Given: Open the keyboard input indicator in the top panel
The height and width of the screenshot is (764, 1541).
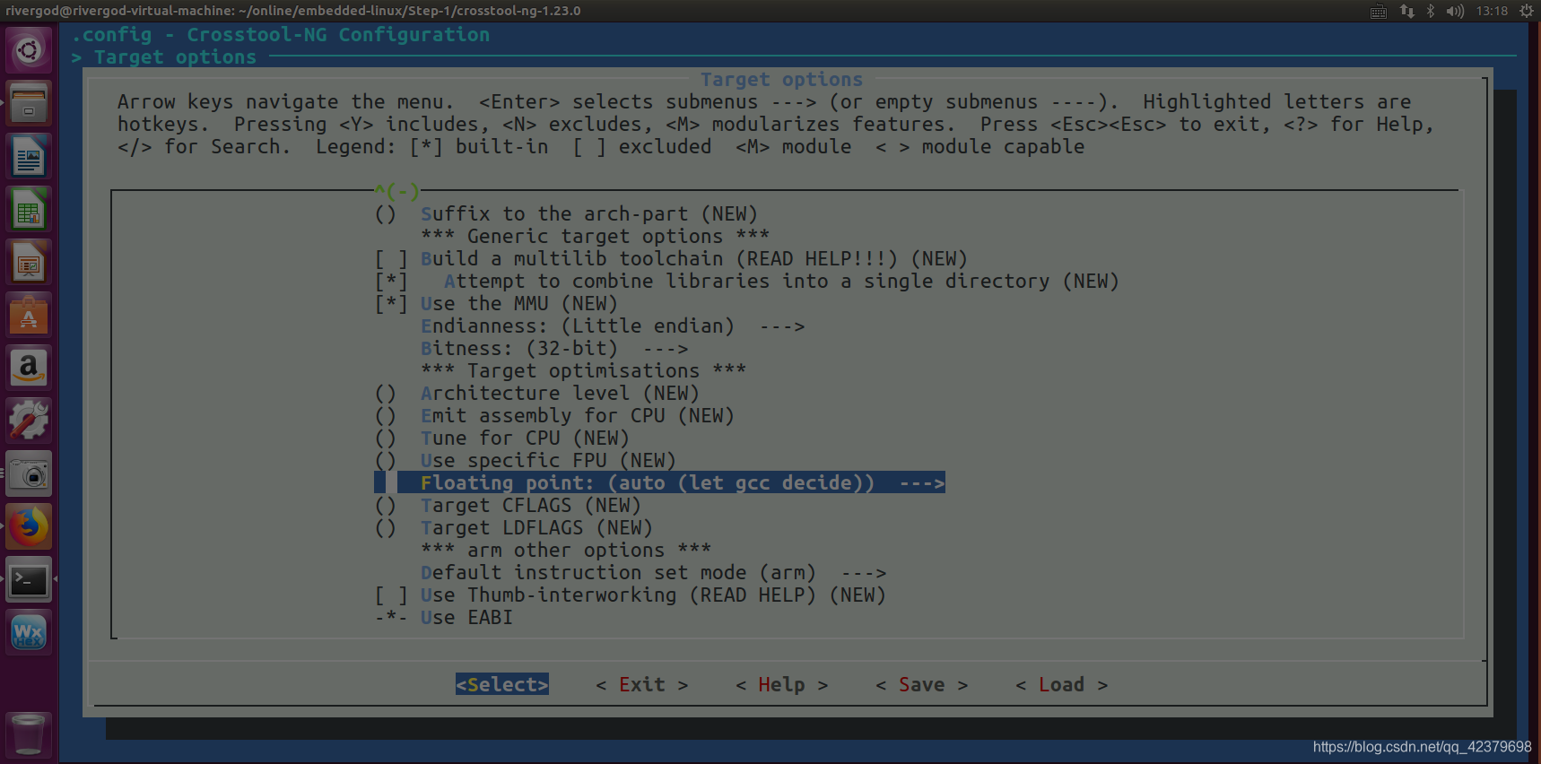Looking at the screenshot, I should [x=1379, y=11].
